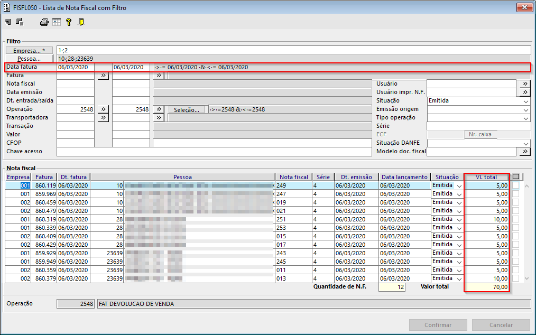Click the first Data fatura date field
The width and height of the screenshot is (536, 335).
(x=75, y=67)
